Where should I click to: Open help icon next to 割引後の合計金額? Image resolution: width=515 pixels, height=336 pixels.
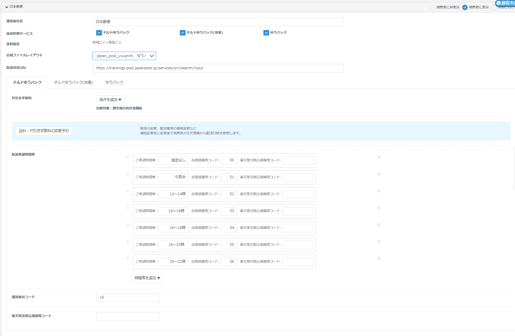141,108
